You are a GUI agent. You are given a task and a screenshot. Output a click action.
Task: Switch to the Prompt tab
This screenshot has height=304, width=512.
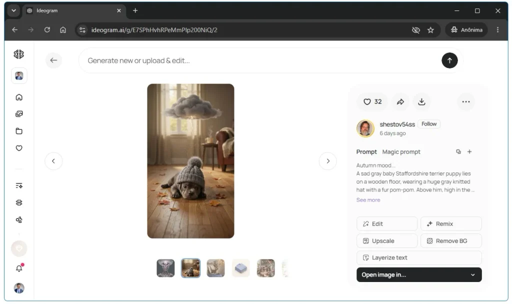[366, 152]
